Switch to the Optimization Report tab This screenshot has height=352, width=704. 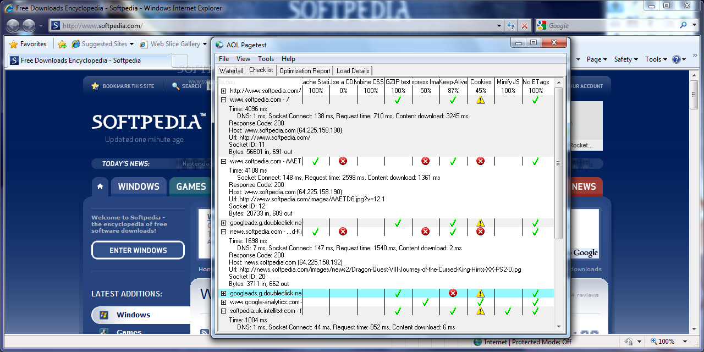(305, 71)
